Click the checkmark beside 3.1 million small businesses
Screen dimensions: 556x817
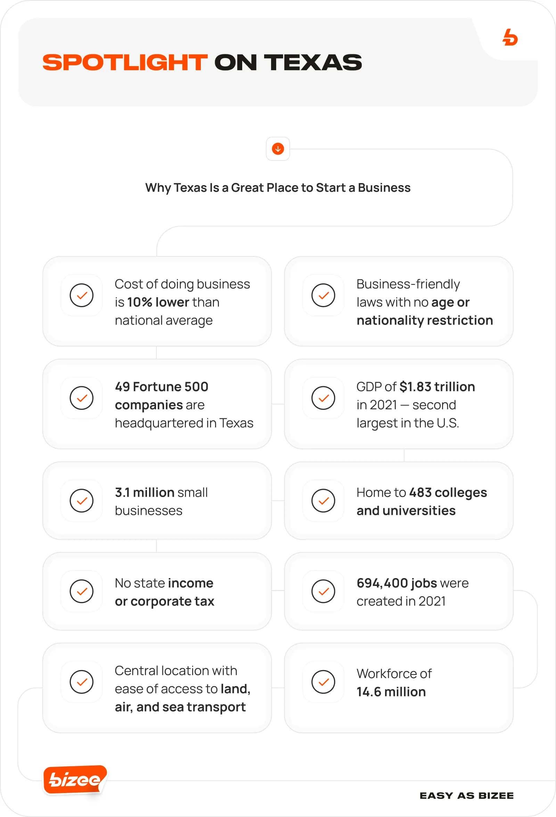(x=82, y=501)
